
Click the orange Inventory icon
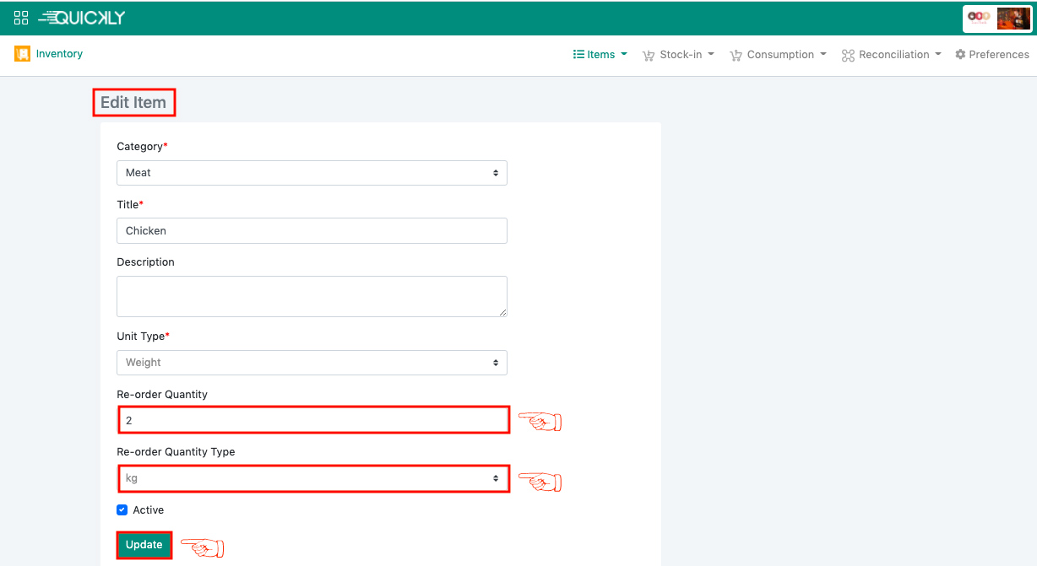pyautogui.click(x=22, y=54)
